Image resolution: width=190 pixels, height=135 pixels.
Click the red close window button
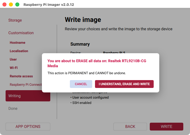[4, 4]
